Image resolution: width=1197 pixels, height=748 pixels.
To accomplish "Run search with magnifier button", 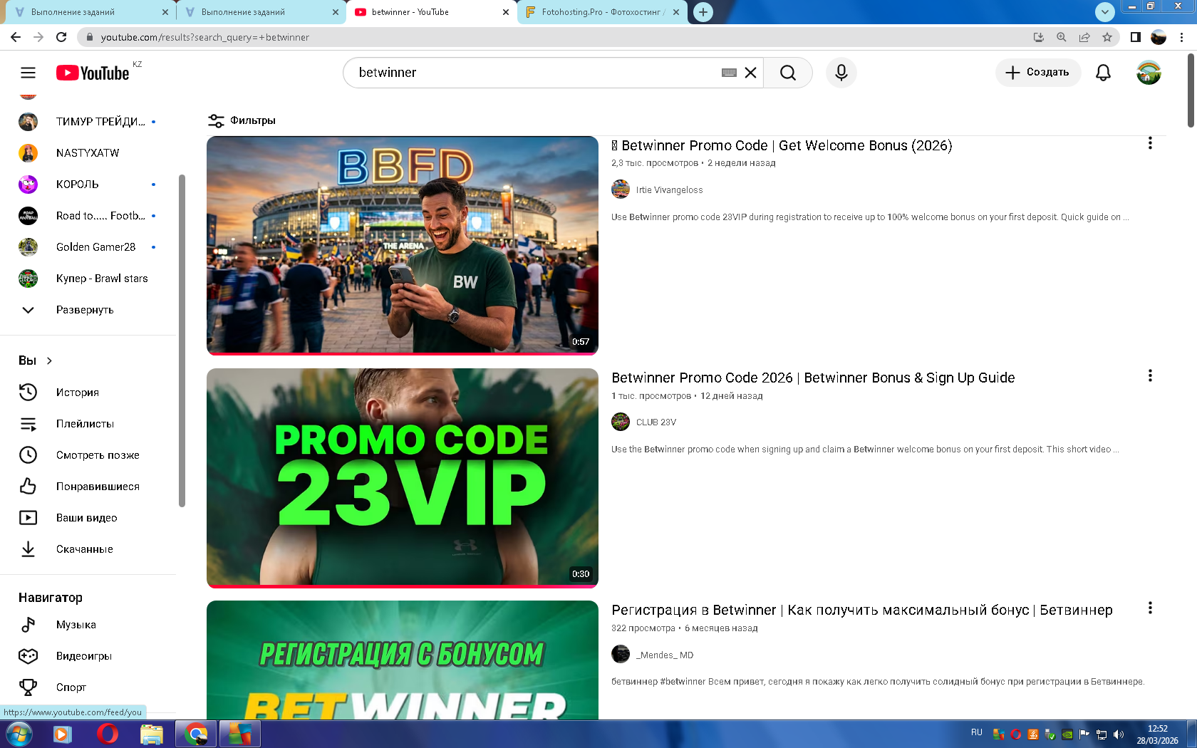I will click(x=787, y=73).
